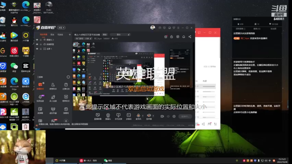Click the skin shirt icon in the title bar

174,28
